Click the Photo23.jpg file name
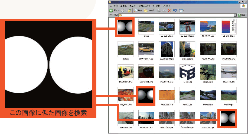The width and height of the screenshot is (248, 134). (x=187, y=105)
